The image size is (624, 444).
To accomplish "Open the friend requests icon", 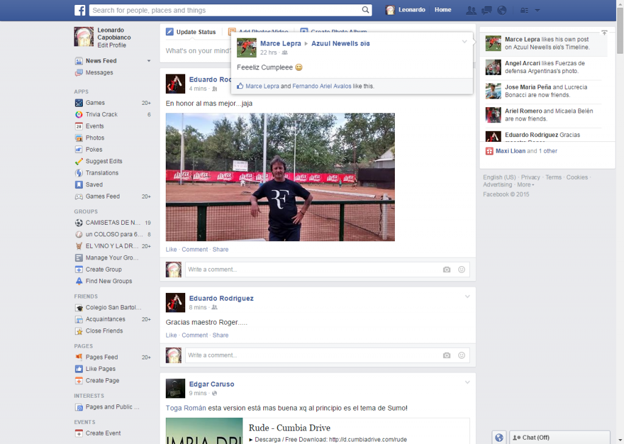I will point(471,10).
